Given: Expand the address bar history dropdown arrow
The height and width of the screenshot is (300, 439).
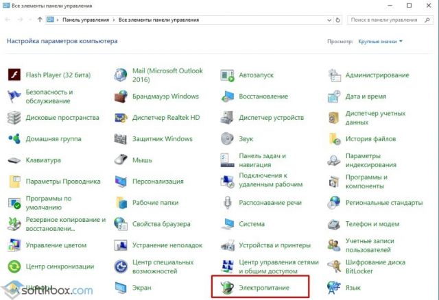Looking at the screenshot, I should (329, 20).
